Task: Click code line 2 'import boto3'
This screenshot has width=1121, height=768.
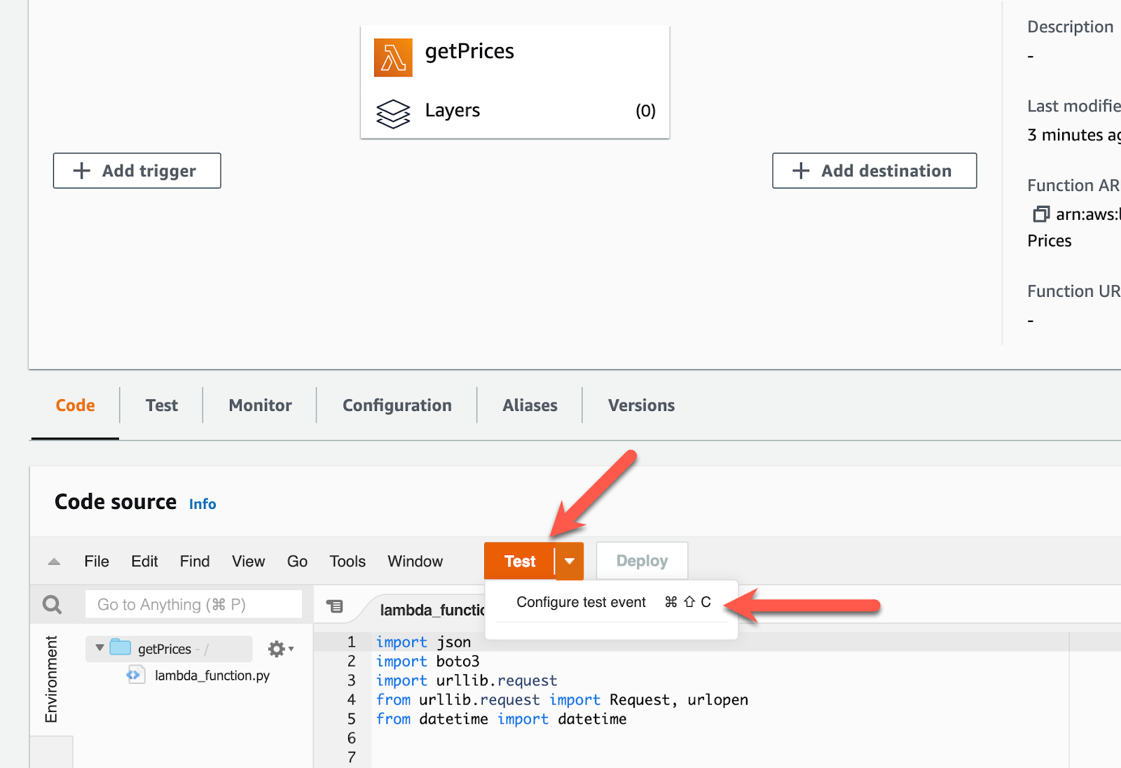Action: pyautogui.click(x=427, y=661)
